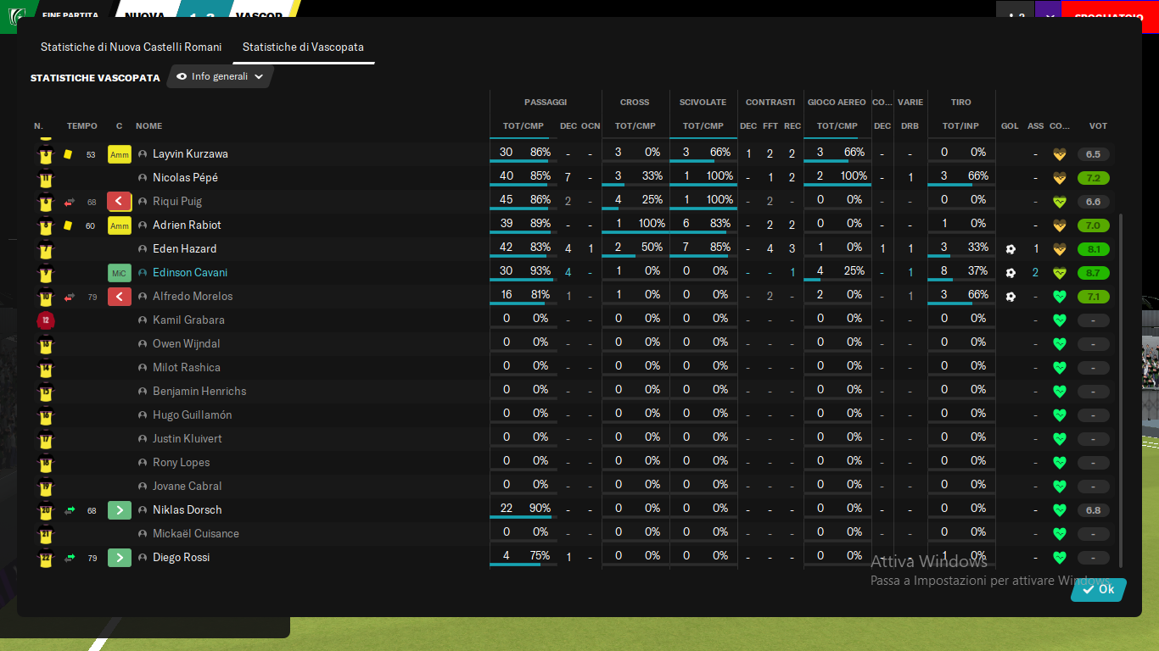
Task: Open the Info generali view dropdown
Action: 221,76
